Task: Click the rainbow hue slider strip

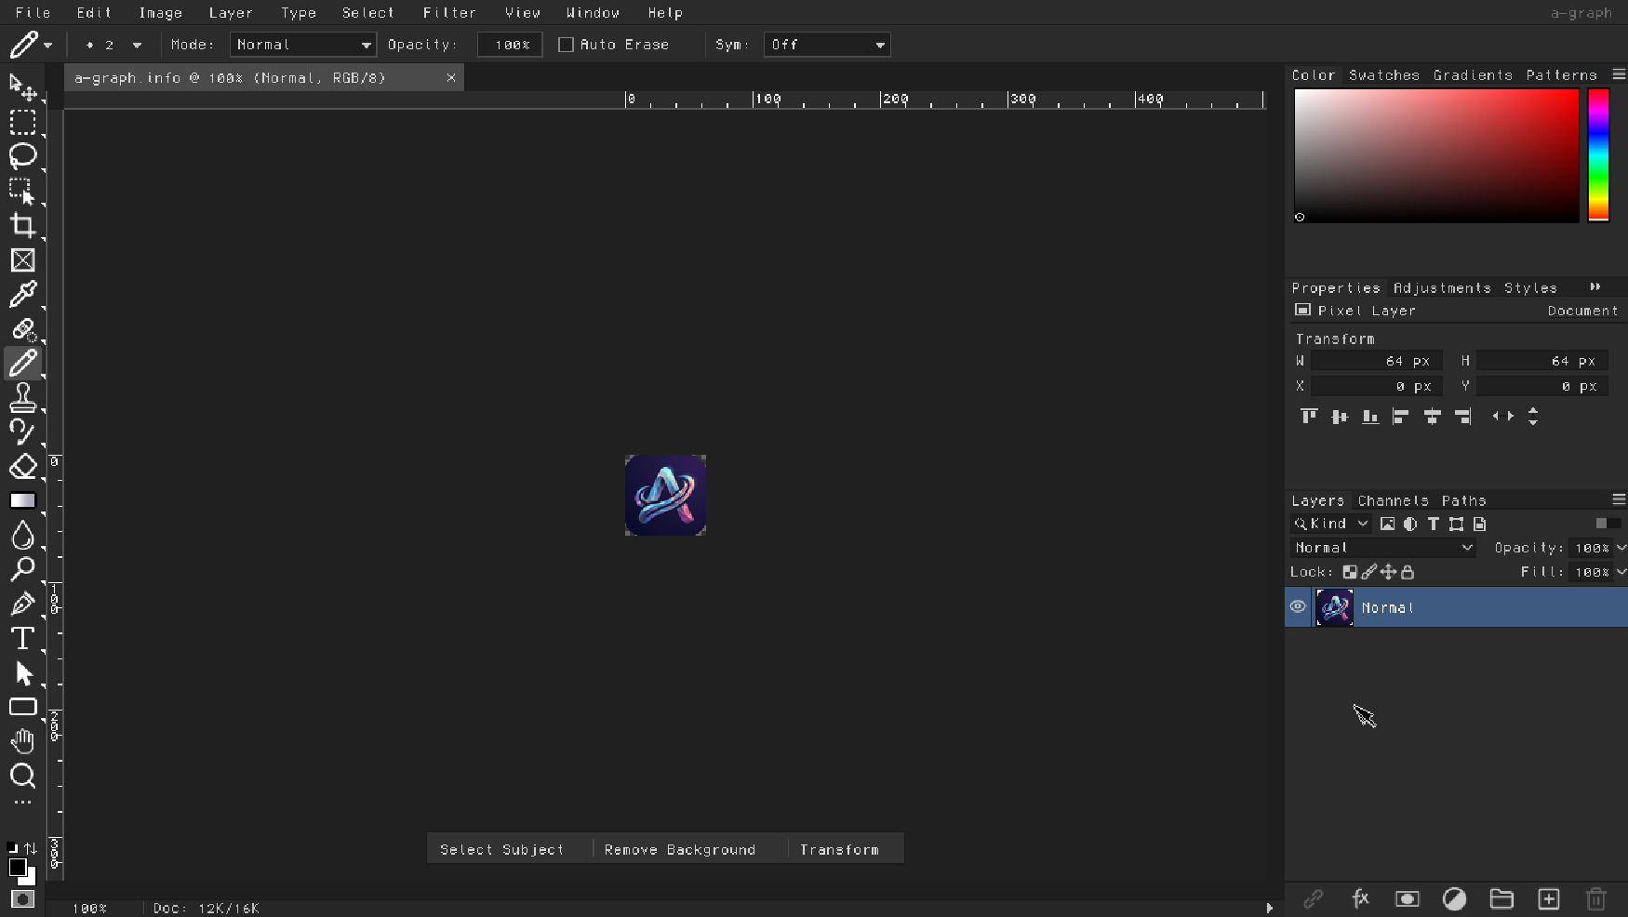Action: coord(1598,155)
